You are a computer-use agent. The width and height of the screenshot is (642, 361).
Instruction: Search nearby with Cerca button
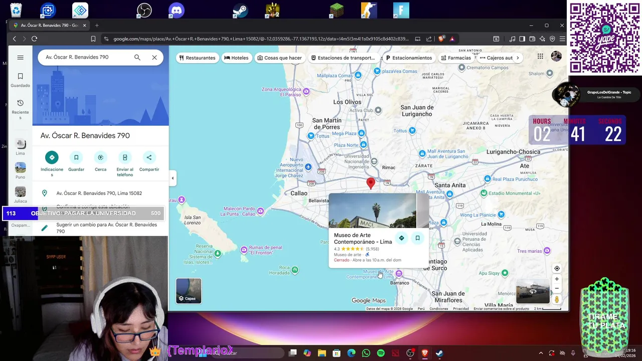[100, 162]
